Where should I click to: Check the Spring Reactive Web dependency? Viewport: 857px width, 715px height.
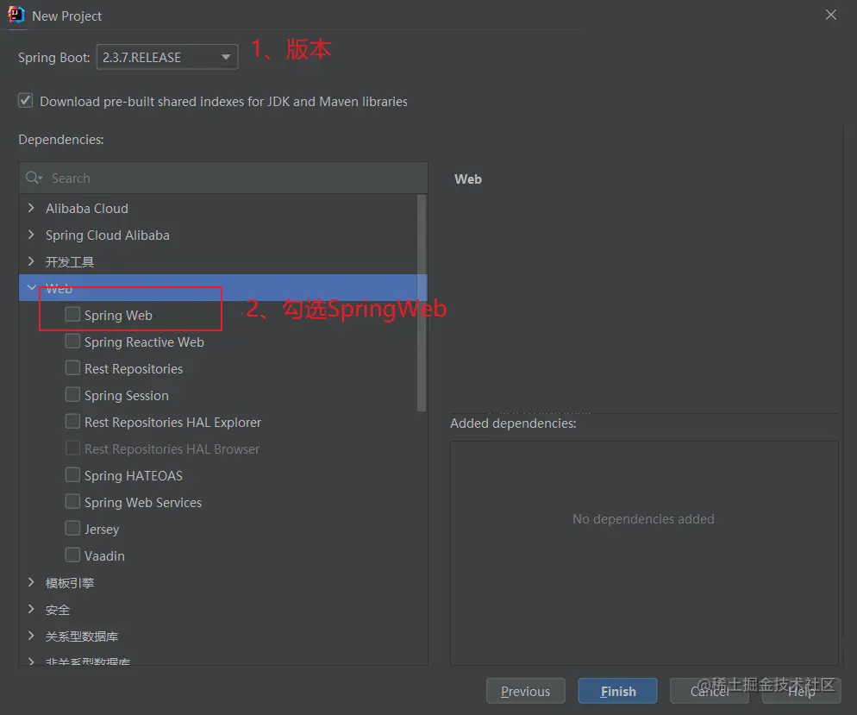point(72,341)
